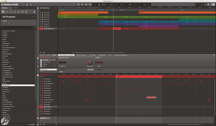Switch to the SOUND channel tab
Screen dimensions: 216x126
tap(54, 55)
